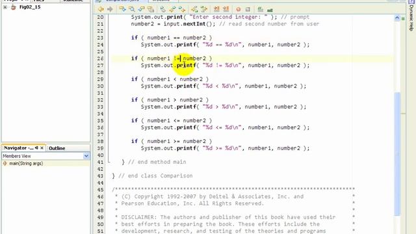Open the Runtime tab in project panel
The image size is (416, 234).
(73, 1)
